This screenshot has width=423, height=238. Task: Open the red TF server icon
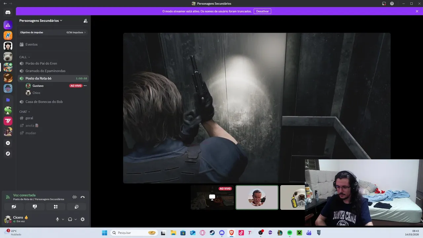8,121
